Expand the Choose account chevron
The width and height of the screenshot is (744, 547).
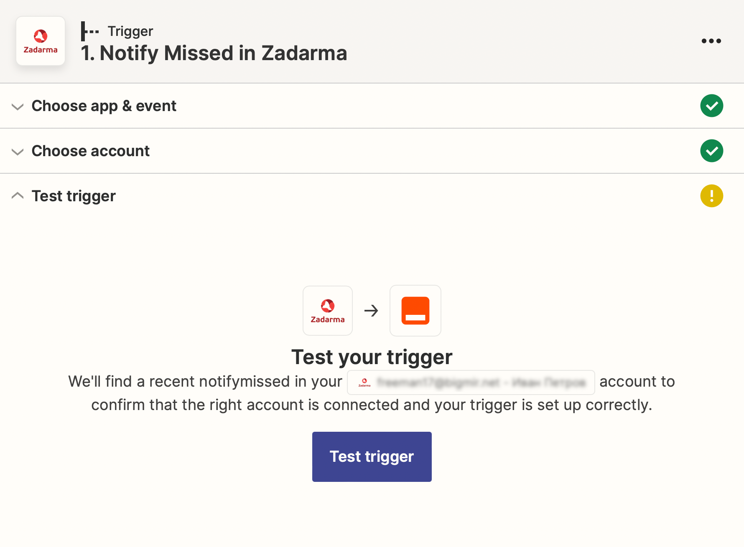[x=18, y=152]
